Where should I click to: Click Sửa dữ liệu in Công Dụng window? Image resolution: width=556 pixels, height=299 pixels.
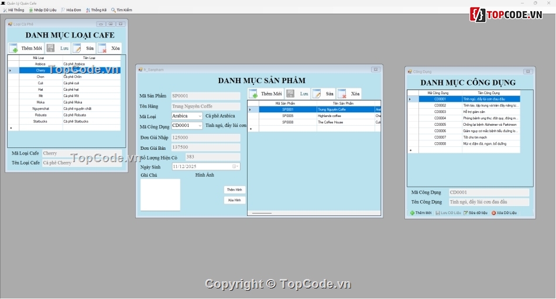[475, 213]
